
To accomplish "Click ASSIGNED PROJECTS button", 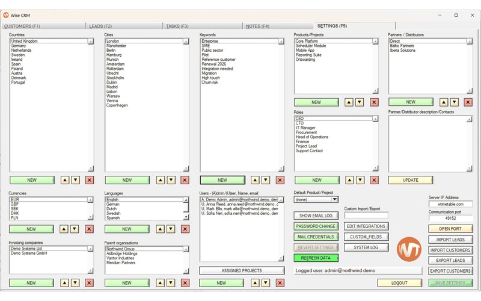I will [242, 270].
